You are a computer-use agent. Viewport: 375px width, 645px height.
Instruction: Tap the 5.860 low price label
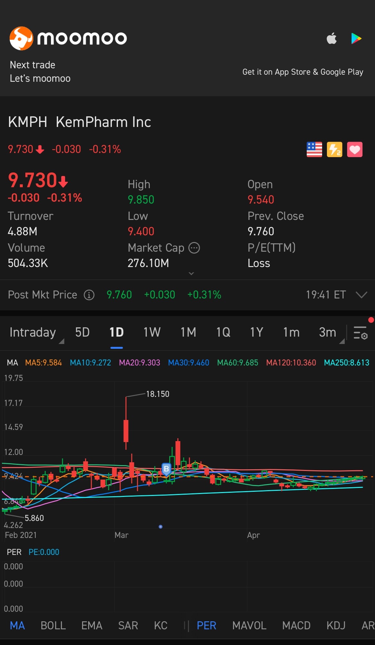pos(34,518)
